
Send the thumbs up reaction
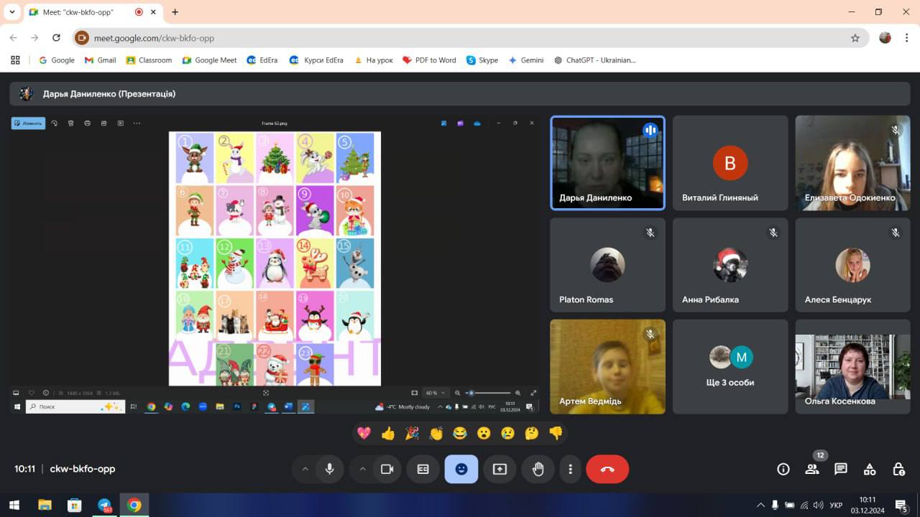388,433
